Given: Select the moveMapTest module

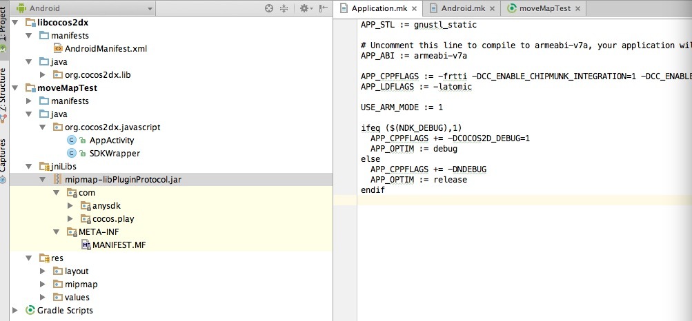Looking at the screenshot, I should (67, 88).
